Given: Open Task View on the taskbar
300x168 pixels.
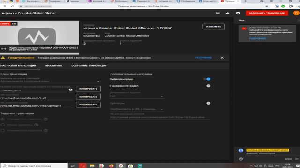Looking at the screenshot, I should (73, 166).
